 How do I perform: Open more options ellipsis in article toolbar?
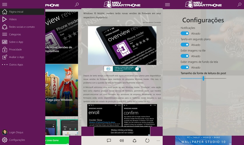[x=158, y=141]
